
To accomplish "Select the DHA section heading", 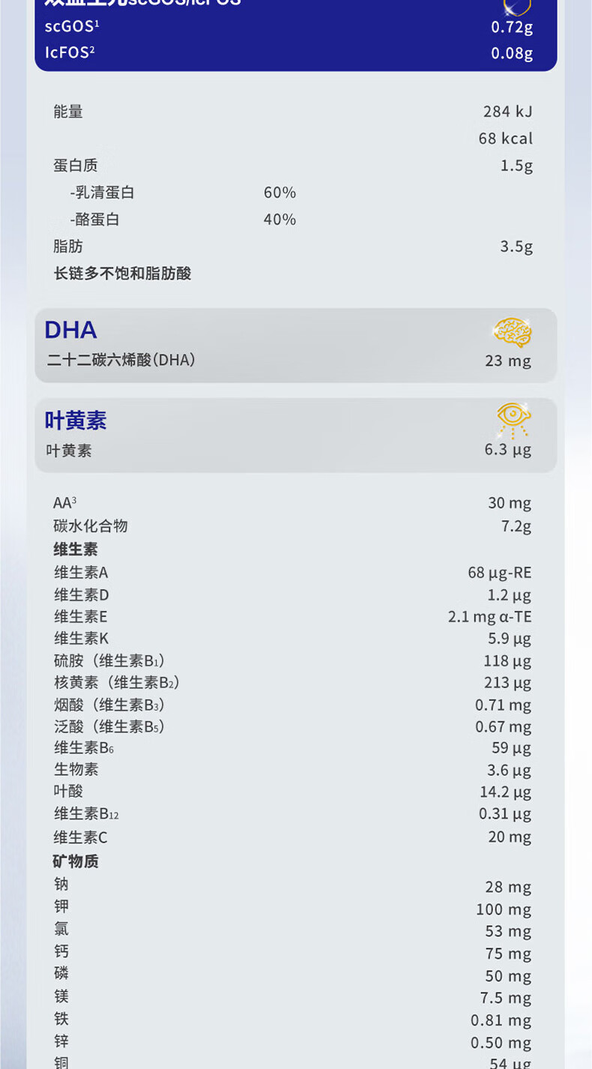I will click(70, 330).
